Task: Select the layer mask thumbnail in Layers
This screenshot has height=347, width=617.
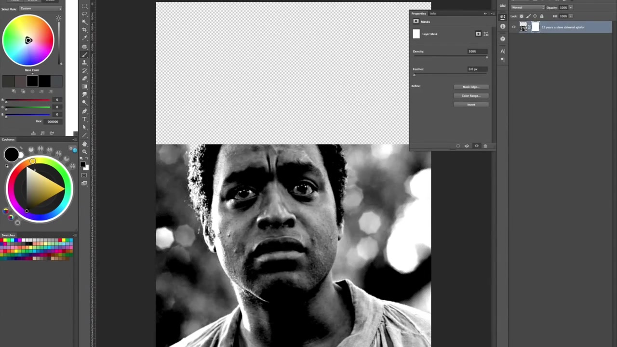Action: 536,27
